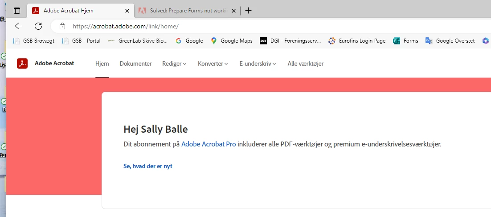
Task: Open GreenLab Skive Bio bookmark
Action: click(138, 41)
